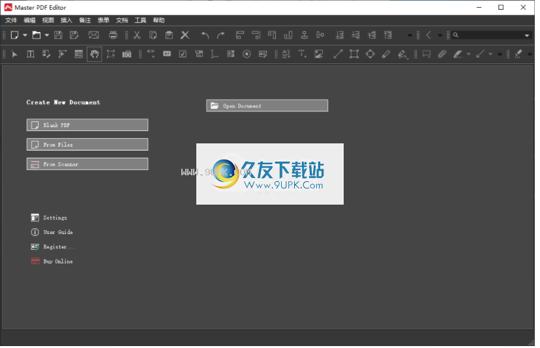Open the 视图 menu

48,20
